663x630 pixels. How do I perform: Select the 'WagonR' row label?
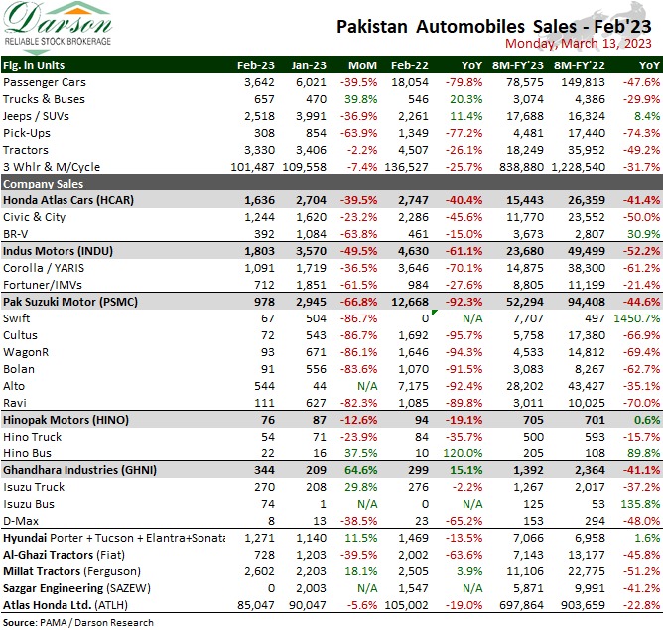(x=26, y=352)
